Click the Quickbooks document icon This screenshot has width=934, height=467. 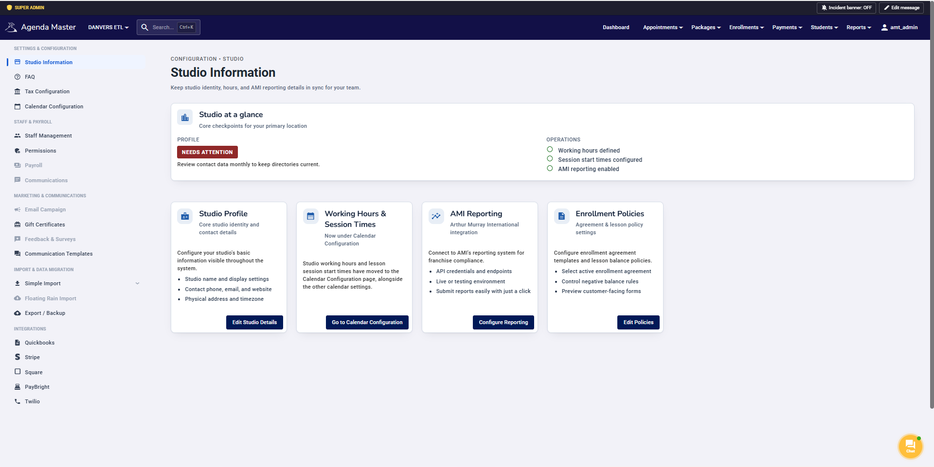tap(18, 343)
